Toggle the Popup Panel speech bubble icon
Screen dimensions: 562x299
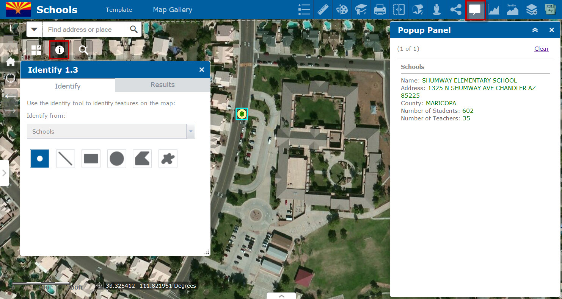(x=475, y=9)
